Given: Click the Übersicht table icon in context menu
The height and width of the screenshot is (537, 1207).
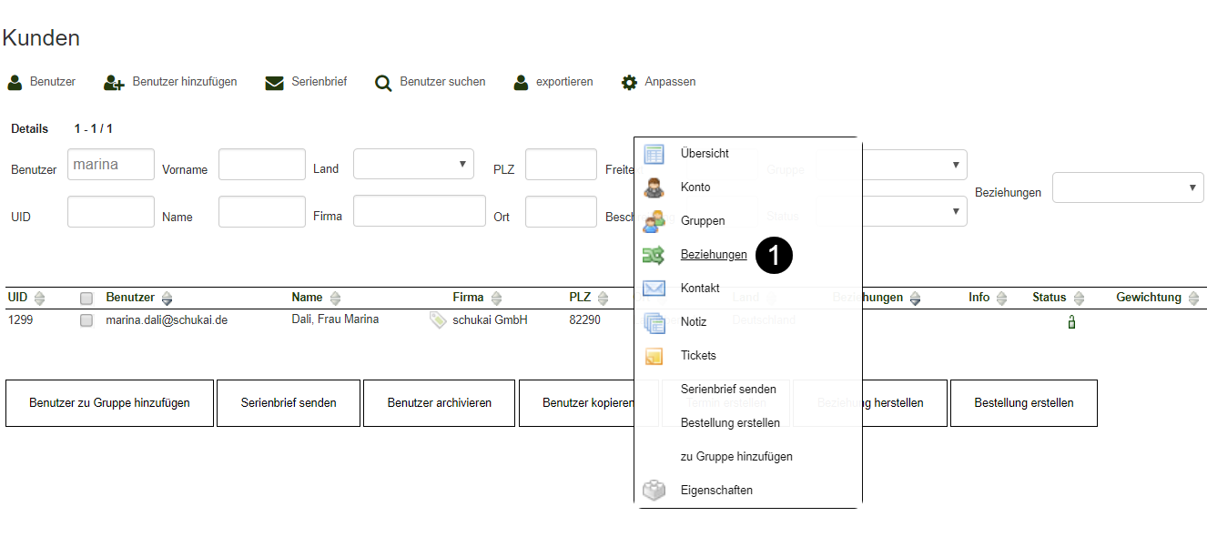Looking at the screenshot, I should point(654,154).
